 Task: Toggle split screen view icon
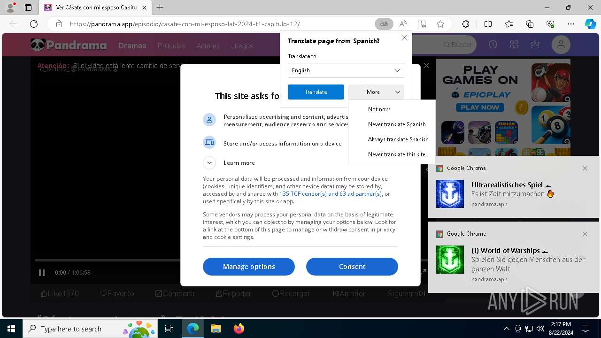click(488, 24)
